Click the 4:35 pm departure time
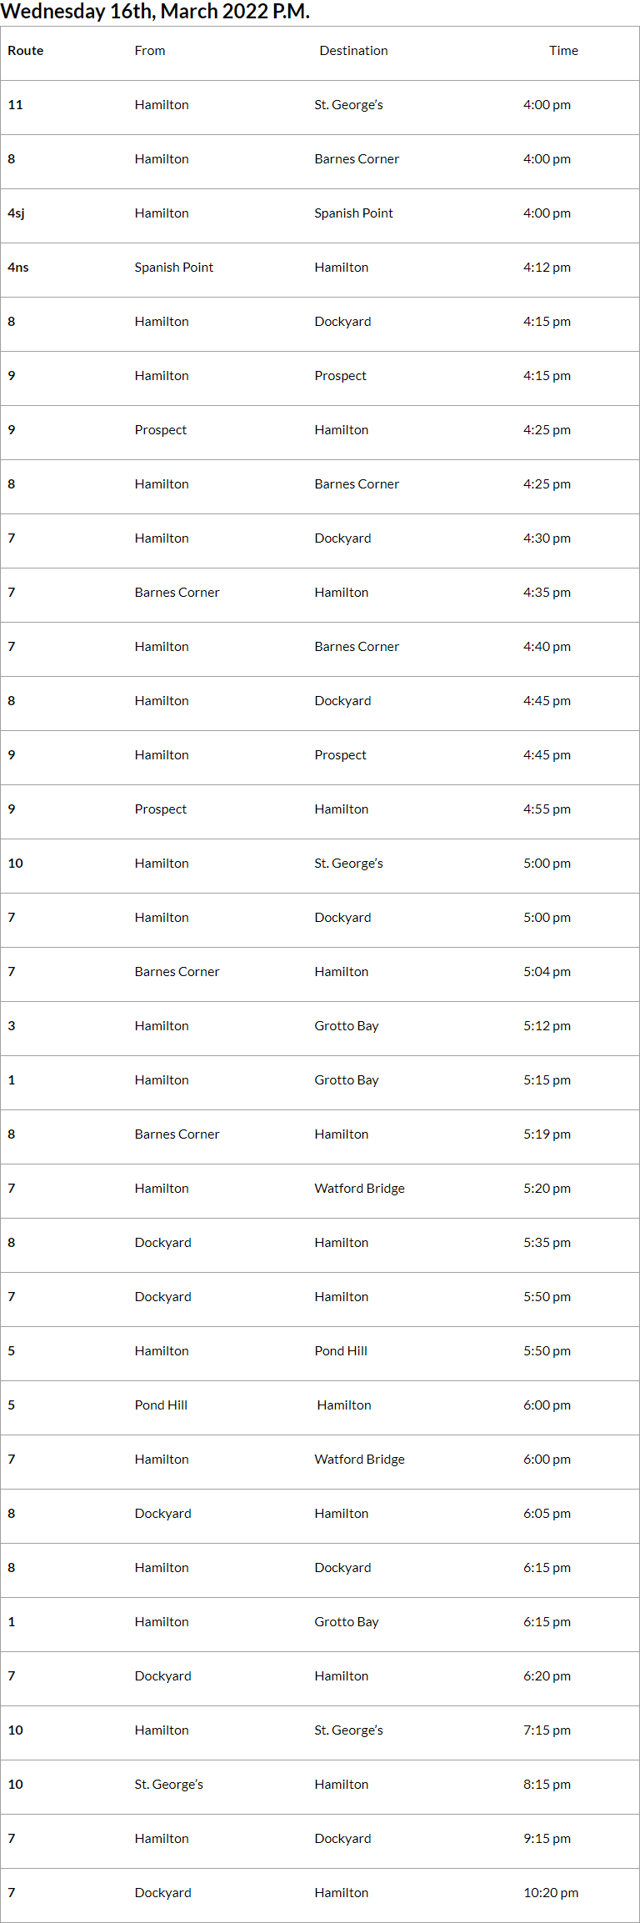640x1923 pixels. click(547, 593)
